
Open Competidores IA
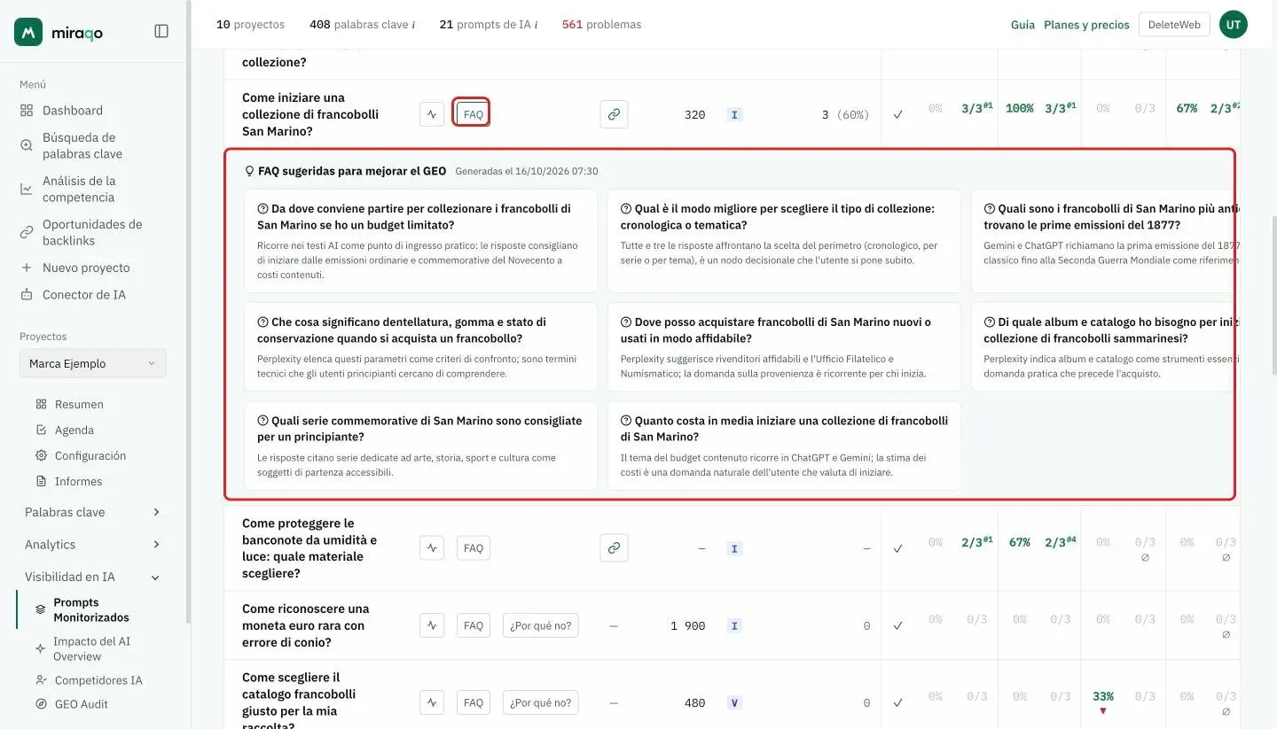point(98,680)
